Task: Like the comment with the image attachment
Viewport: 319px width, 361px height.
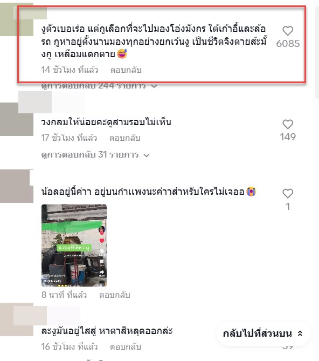Action: pos(288,194)
